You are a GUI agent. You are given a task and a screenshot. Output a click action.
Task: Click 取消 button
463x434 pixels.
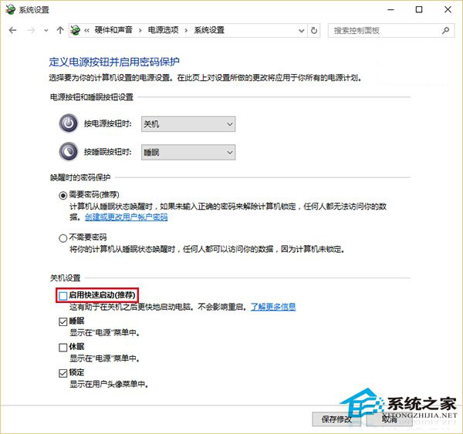(389, 419)
